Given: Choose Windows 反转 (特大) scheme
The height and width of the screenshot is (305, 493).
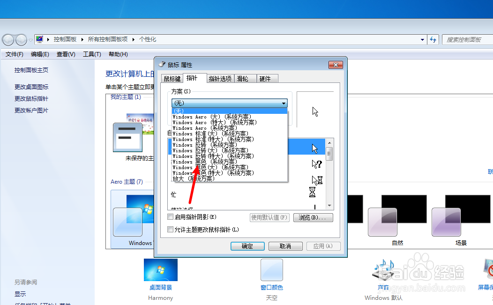Looking at the screenshot, I should pyautogui.click(x=230, y=156).
